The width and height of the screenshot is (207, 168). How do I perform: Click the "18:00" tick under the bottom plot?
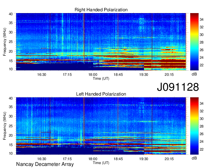[93, 159]
